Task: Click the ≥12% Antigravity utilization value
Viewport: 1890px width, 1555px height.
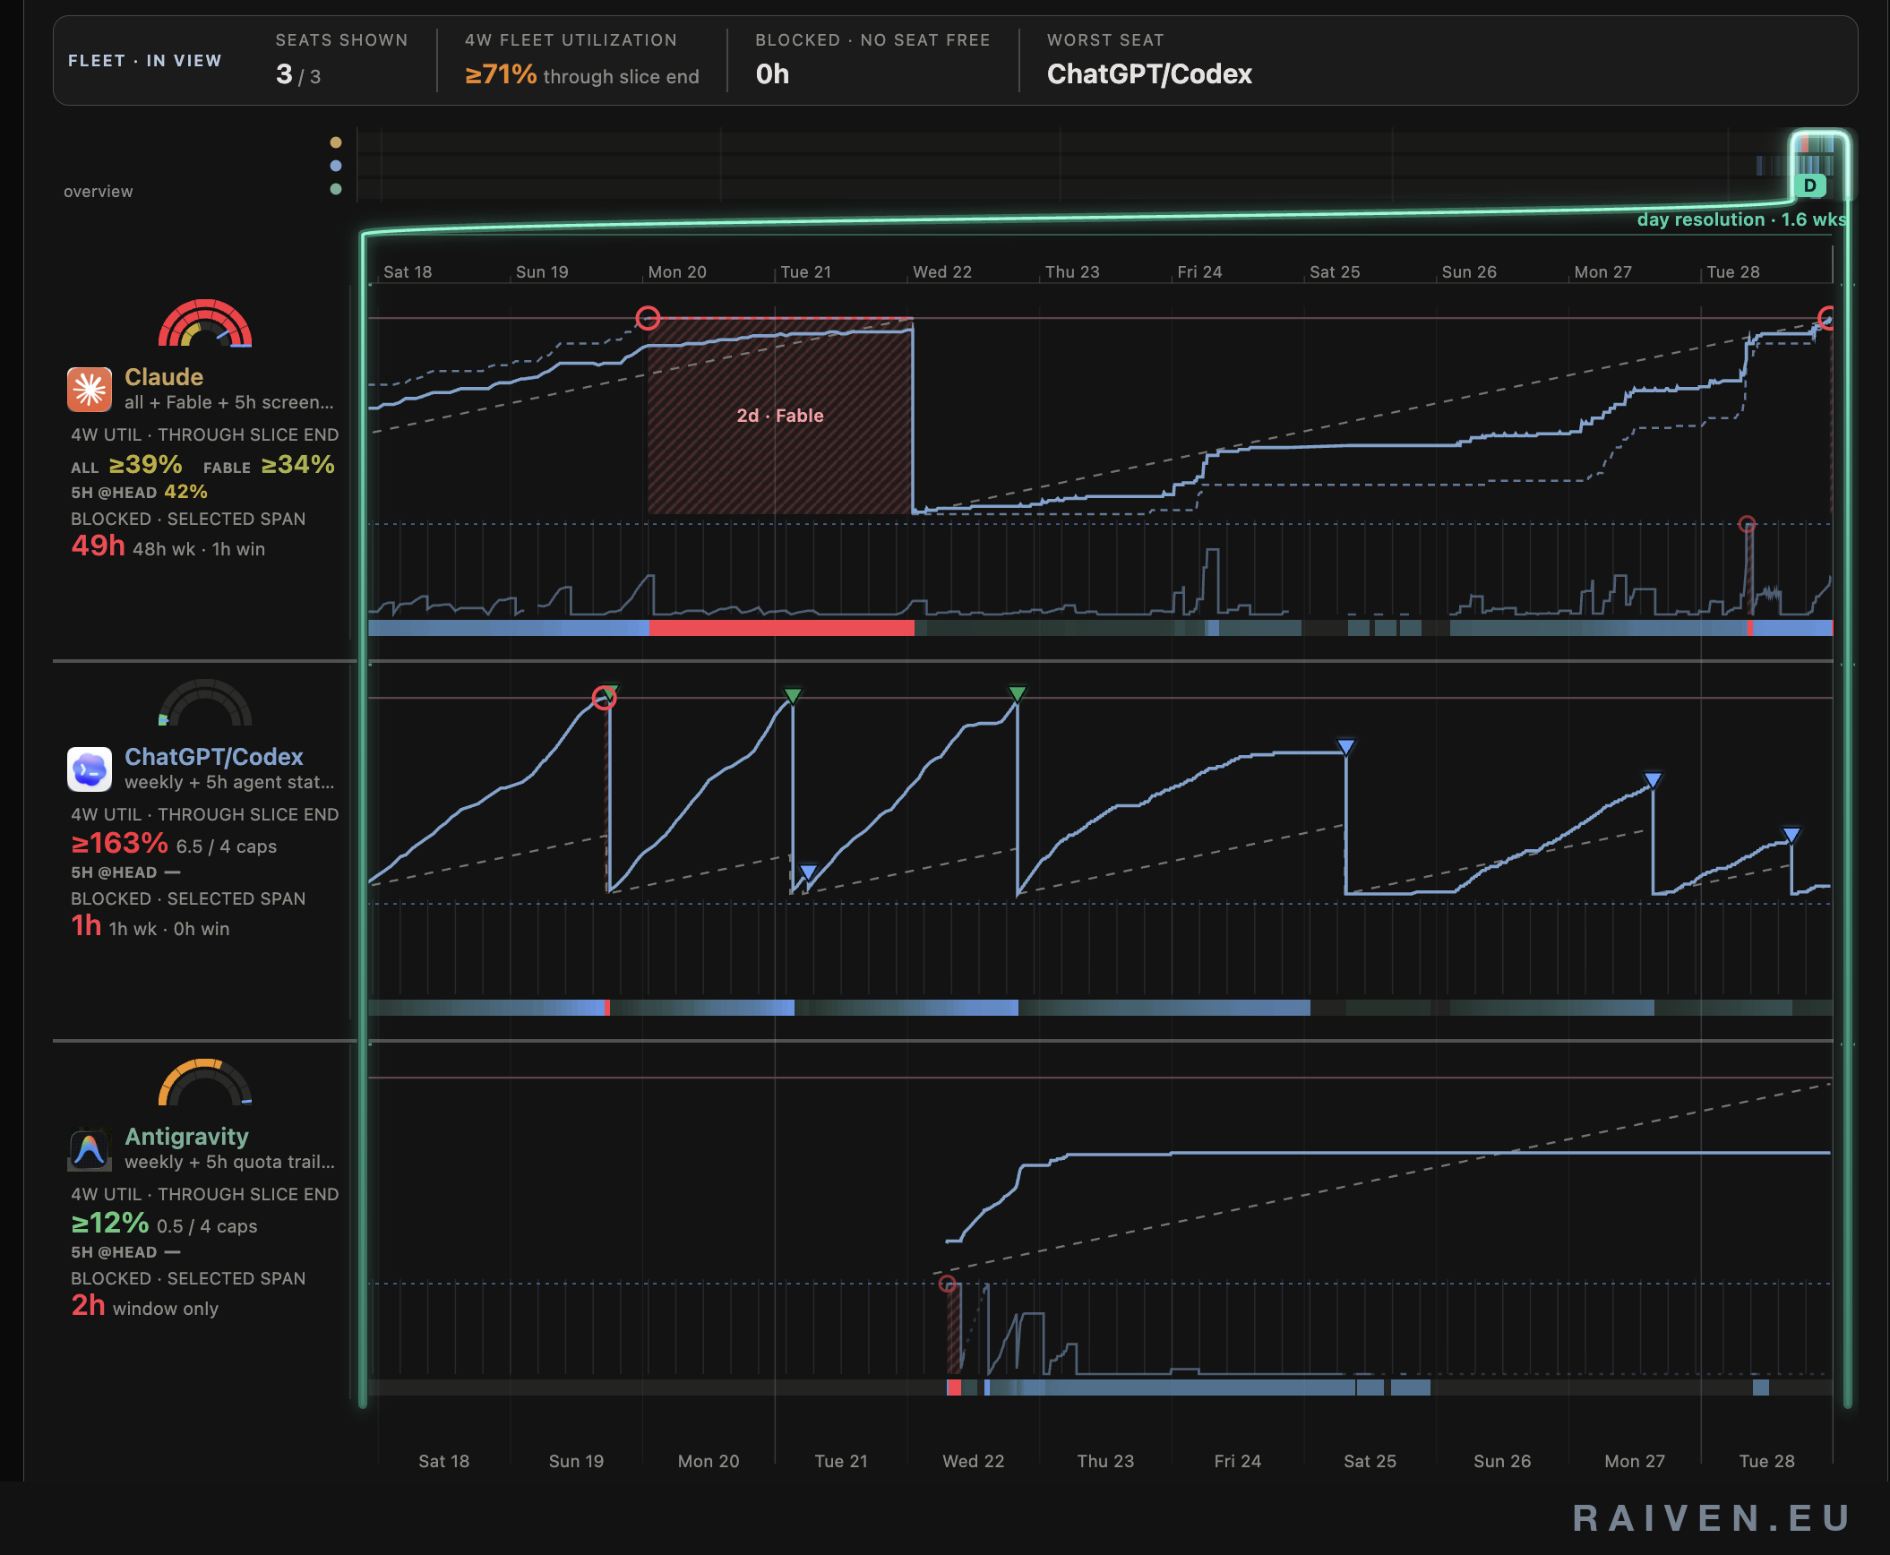Action: pos(109,1223)
